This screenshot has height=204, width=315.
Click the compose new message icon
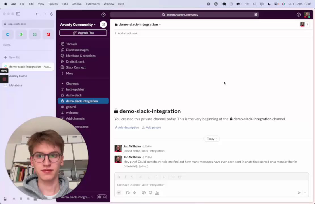coord(103,24)
